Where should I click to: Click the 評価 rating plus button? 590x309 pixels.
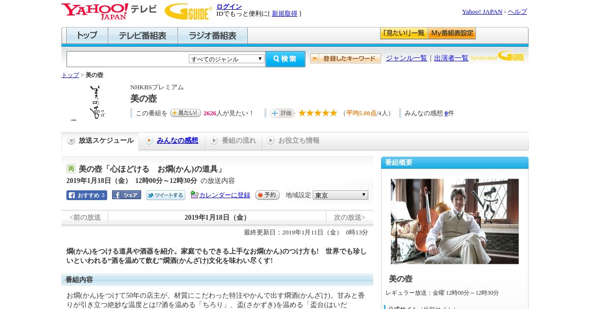tap(282, 113)
